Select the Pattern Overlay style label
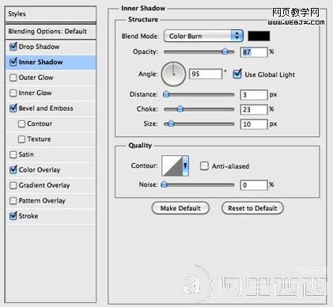 coord(42,201)
